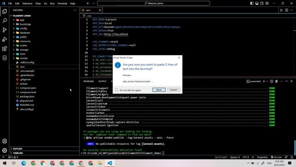This screenshot has height=167, width=296.
Task: Open the Extensions view
Action: (x=5, y=48)
